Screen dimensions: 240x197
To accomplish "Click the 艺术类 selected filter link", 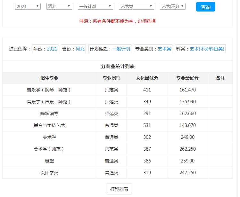I will [164, 49].
